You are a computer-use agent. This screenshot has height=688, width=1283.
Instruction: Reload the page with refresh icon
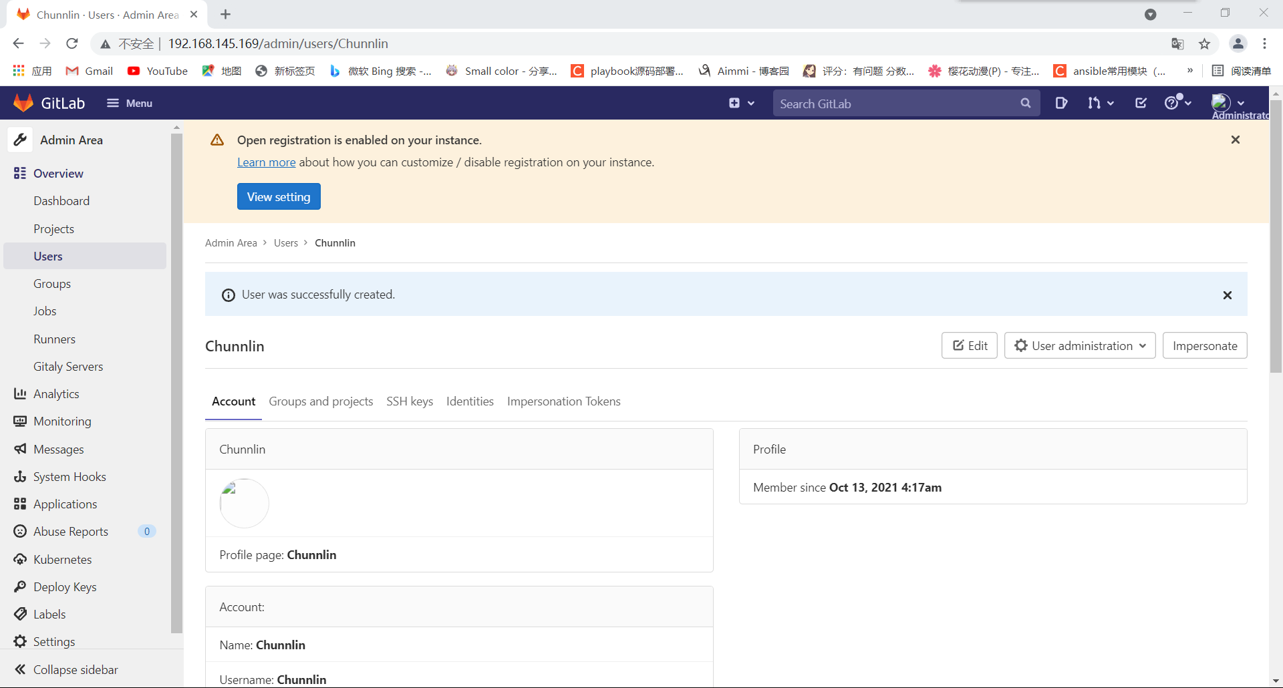(72, 43)
